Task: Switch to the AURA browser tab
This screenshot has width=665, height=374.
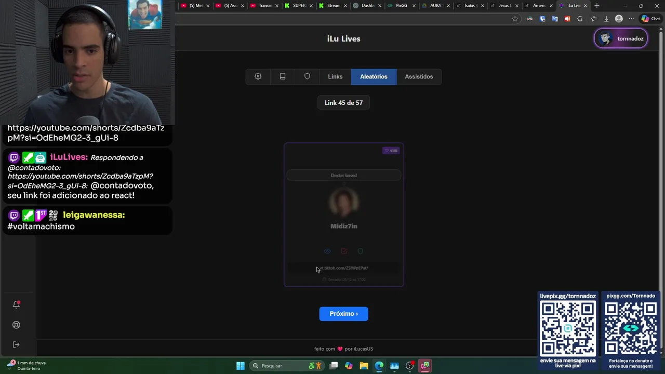Action: pos(435,6)
